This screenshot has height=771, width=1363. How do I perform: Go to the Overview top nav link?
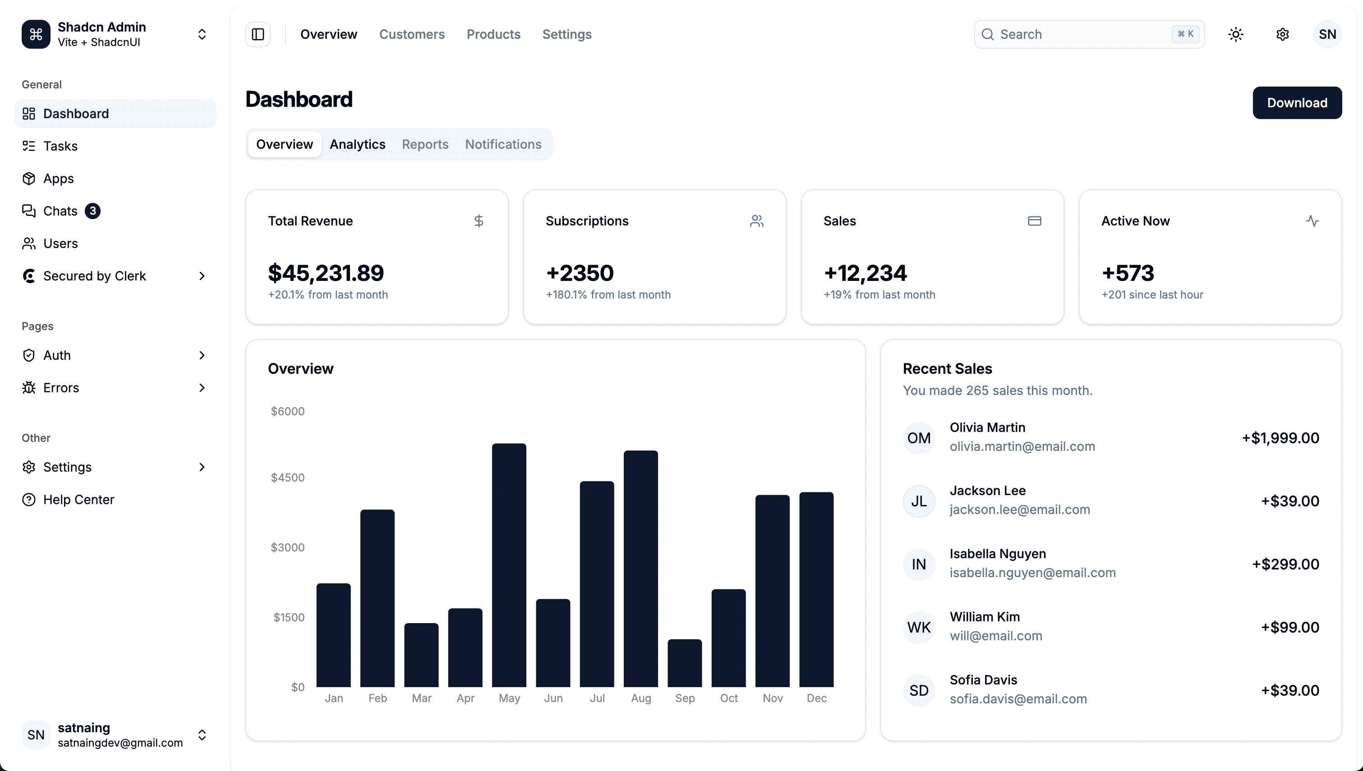(x=329, y=34)
